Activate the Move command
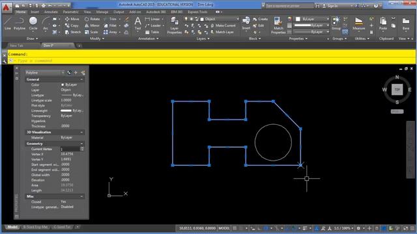The image size is (417, 234). [x=72, y=19]
